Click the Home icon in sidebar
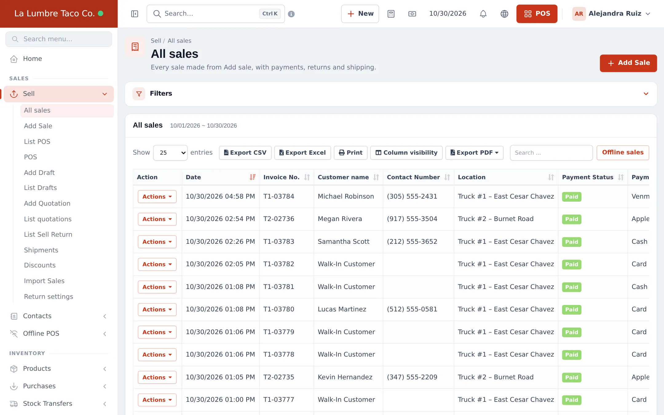Screen dimensions: 664x415 14,59
